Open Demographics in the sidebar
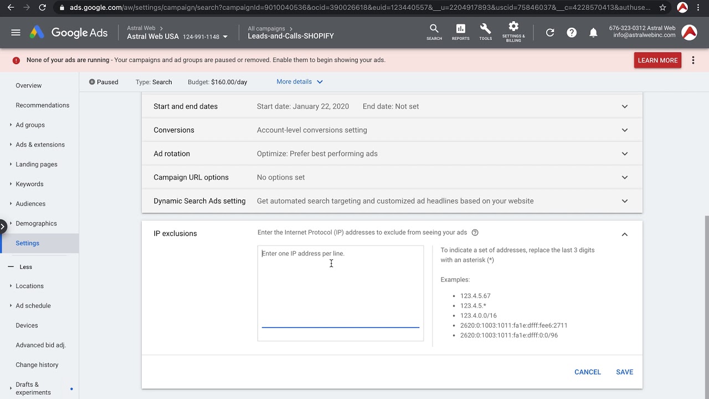Screen dimensions: 709x399 coord(36,223)
